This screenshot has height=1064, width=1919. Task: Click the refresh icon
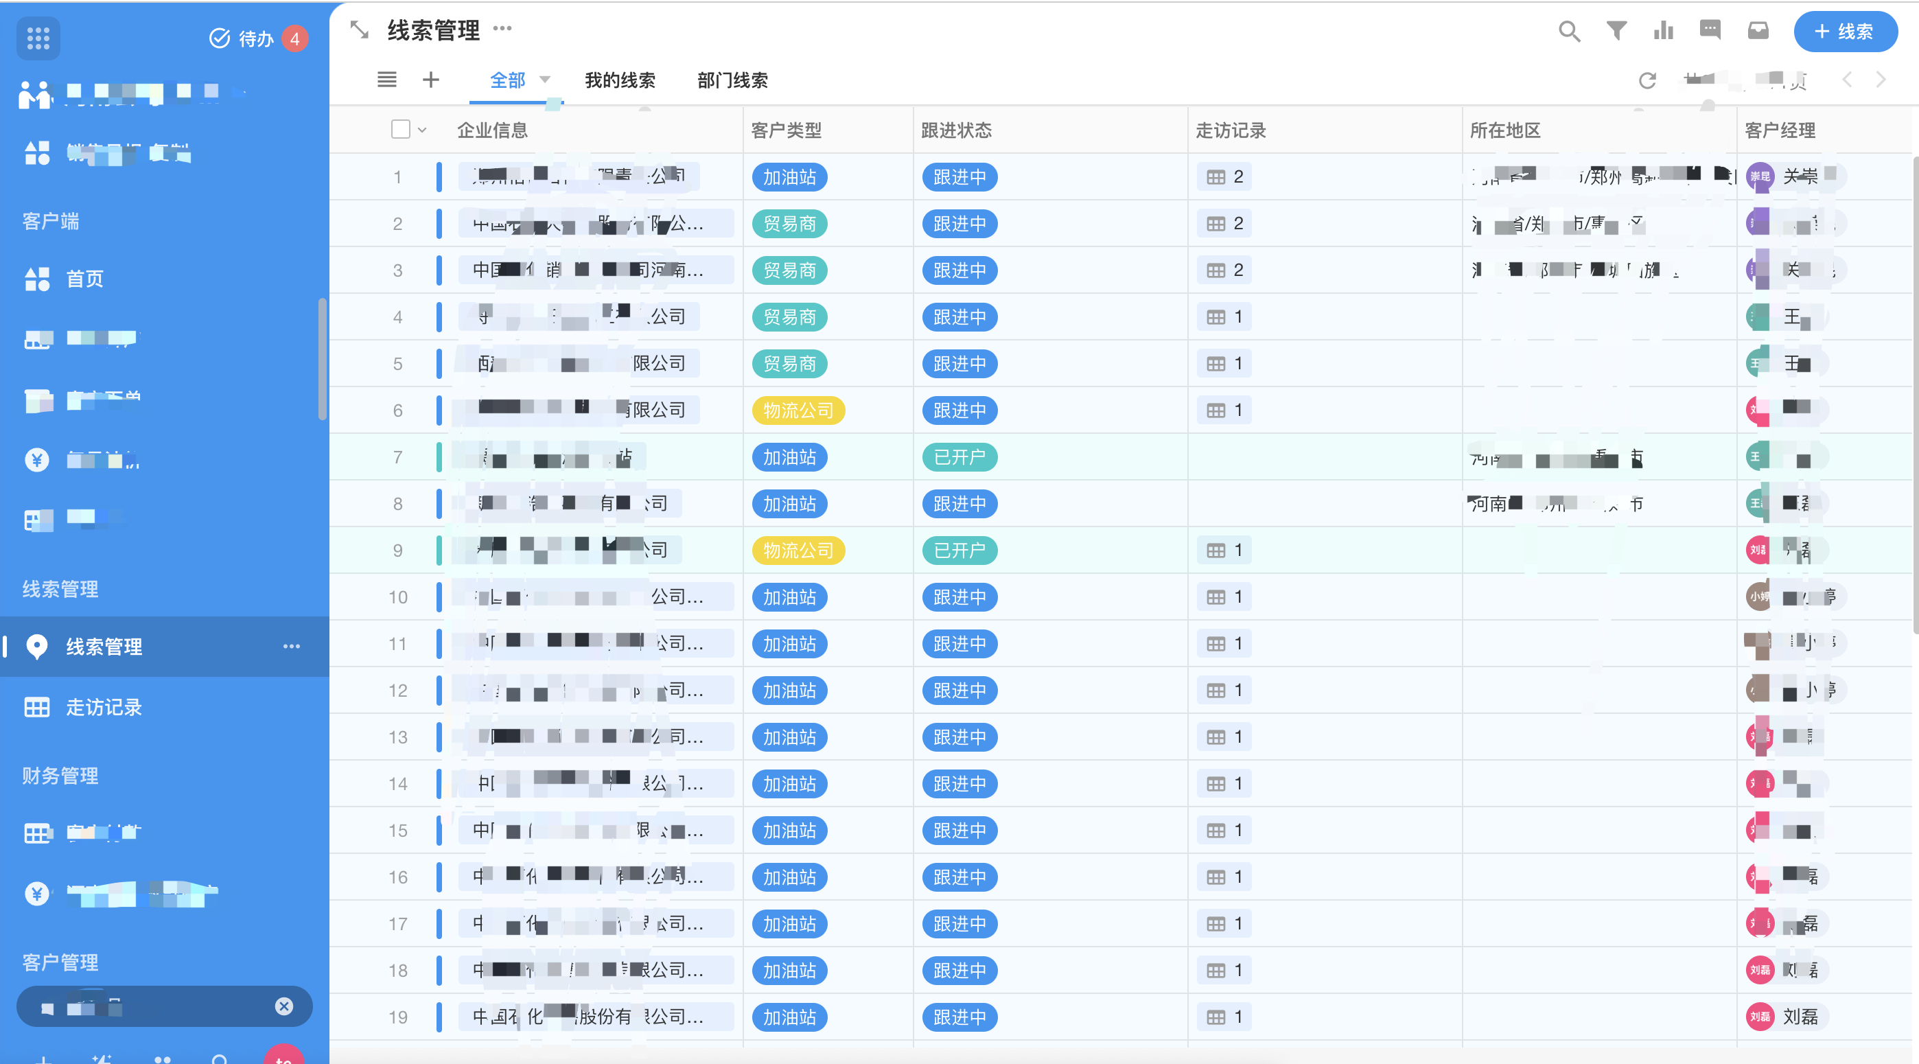point(1647,80)
